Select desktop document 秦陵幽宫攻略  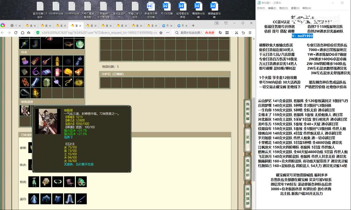[214, 10]
